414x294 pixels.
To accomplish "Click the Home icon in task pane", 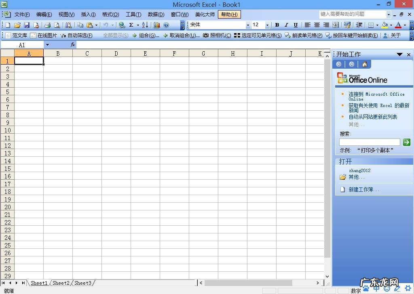I will [365, 64].
